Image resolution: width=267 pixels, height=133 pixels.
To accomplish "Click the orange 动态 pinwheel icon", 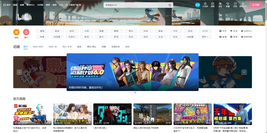I will (16, 32).
